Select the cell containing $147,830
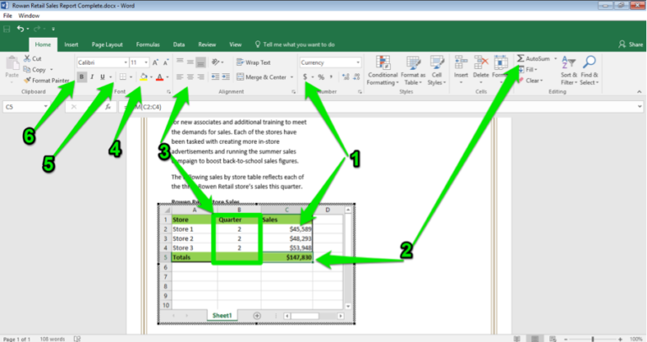 coord(287,257)
